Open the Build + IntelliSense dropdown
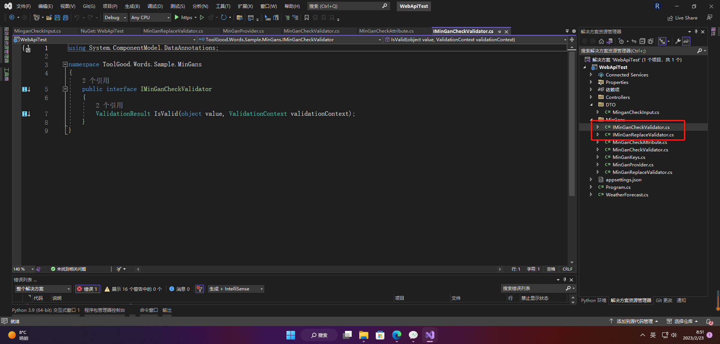The width and height of the screenshot is (720, 344). coord(236,289)
